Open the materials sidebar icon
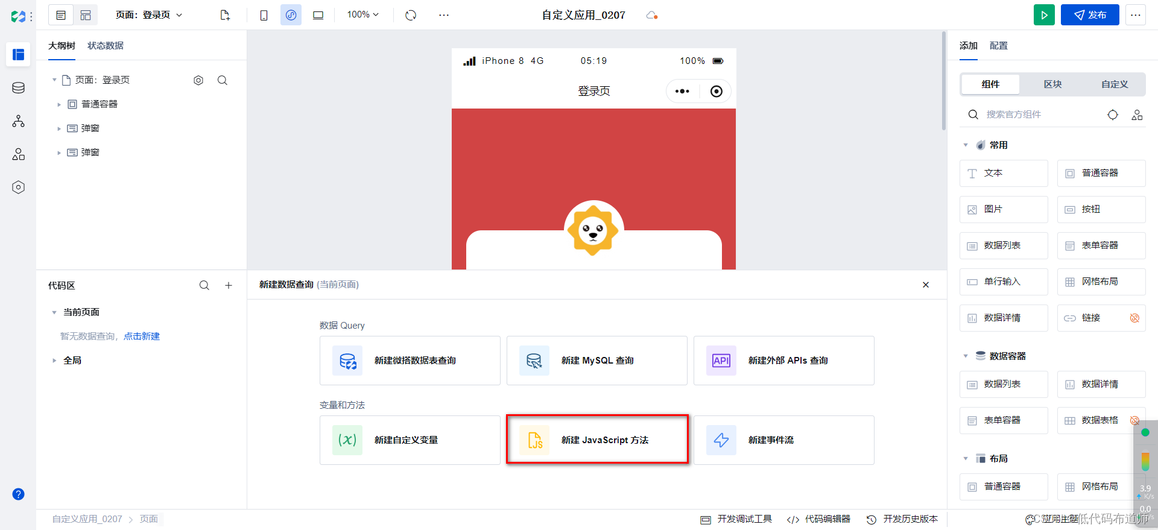Viewport: 1158px width, 530px height. (x=18, y=154)
